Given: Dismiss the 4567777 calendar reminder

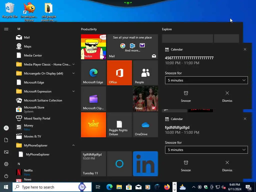Looking at the screenshot, I should point(227,96).
